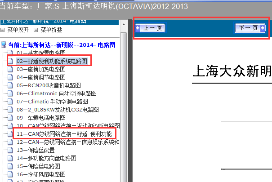Open 04—座椅调节电路图 entry
Screen dimensions: 272x182
click(41, 77)
